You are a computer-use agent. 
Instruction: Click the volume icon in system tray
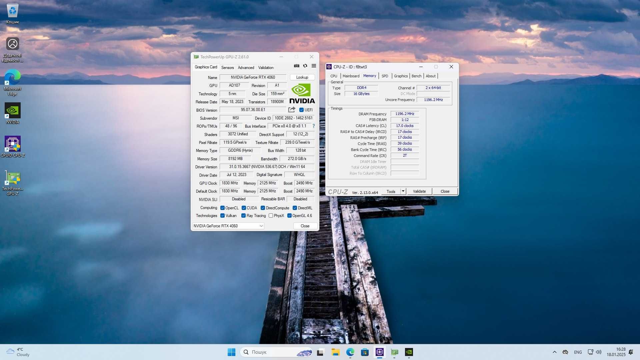tap(599, 352)
